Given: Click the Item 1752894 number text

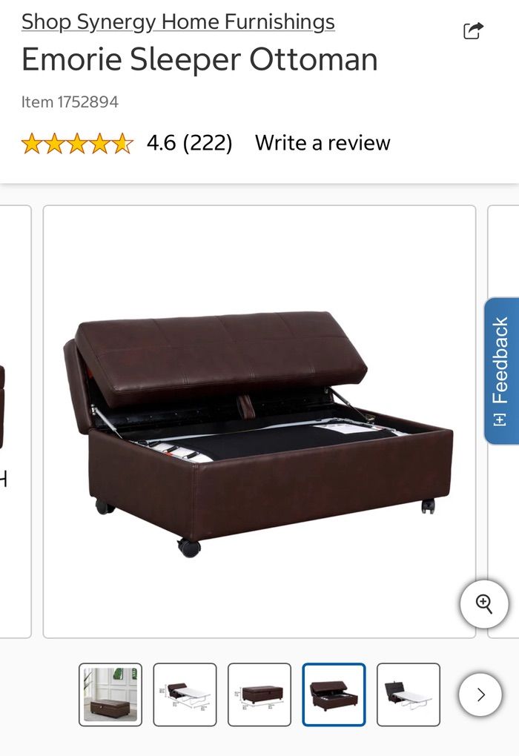Looking at the screenshot, I should (x=70, y=102).
